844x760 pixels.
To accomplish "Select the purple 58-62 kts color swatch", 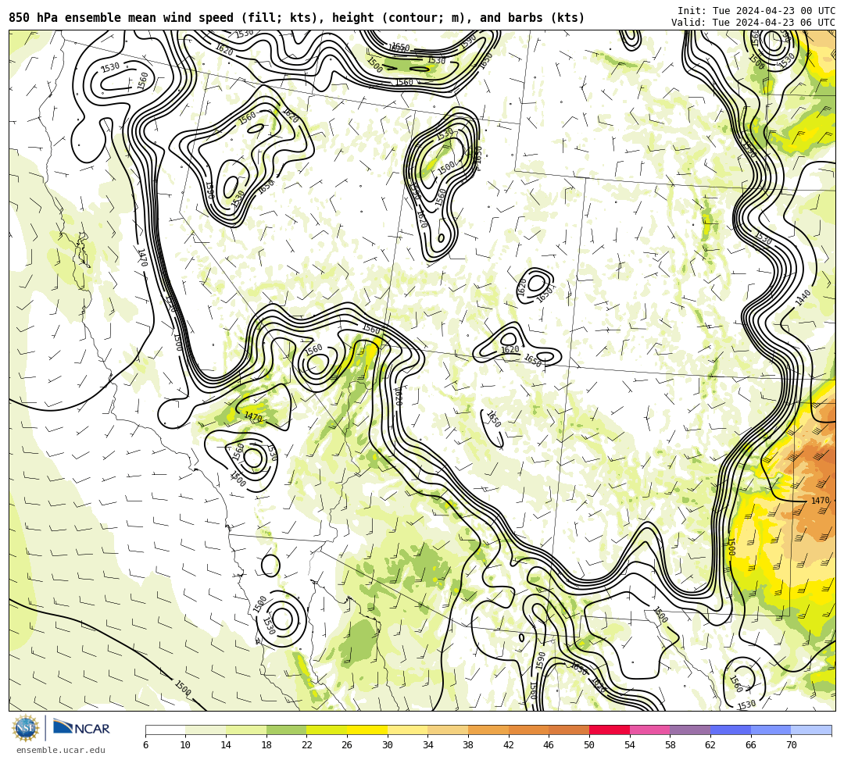I will click(690, 730).
